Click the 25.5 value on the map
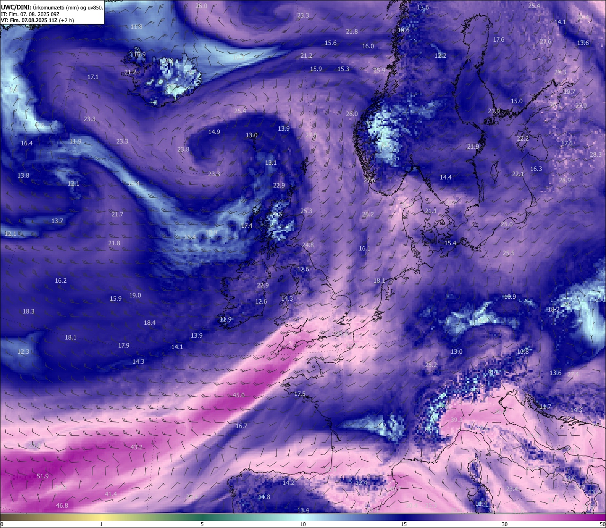Screen dimensions: 606x528 pyautogui.click(x=508, y=254)
